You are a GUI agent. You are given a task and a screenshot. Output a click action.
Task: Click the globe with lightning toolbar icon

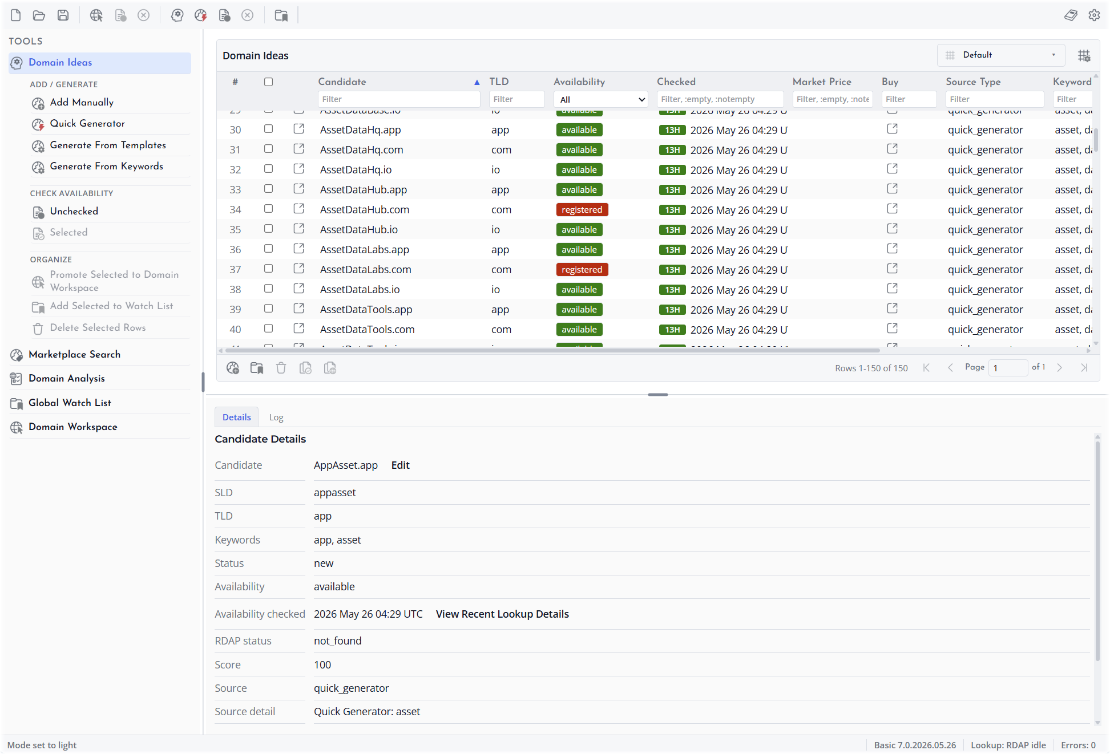coord(200,15)
